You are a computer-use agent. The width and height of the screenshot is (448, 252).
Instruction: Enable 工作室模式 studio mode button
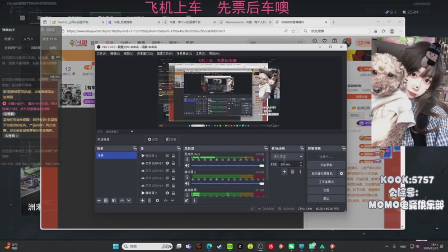[326, 181]
